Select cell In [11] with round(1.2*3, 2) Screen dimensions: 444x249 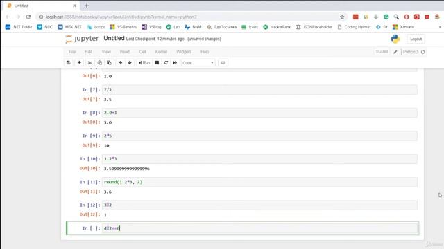(x=259, y=182)
